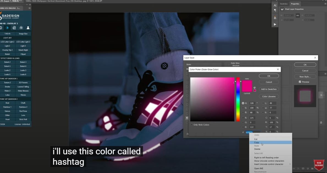Image resolution: width=327 pixels, height=173 pixels.
Task: Switch to the Swatches tab
Action: 284,4
